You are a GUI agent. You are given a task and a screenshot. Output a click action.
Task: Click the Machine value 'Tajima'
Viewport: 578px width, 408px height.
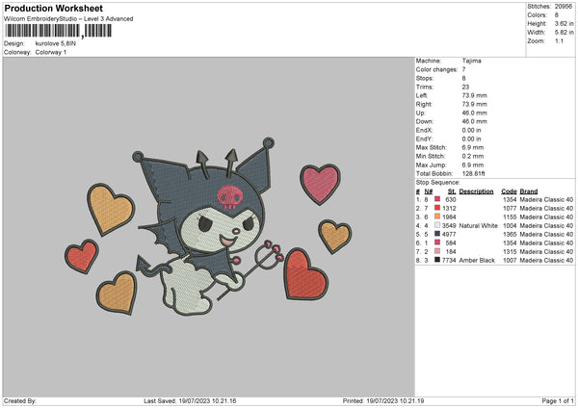coord(471,61)
